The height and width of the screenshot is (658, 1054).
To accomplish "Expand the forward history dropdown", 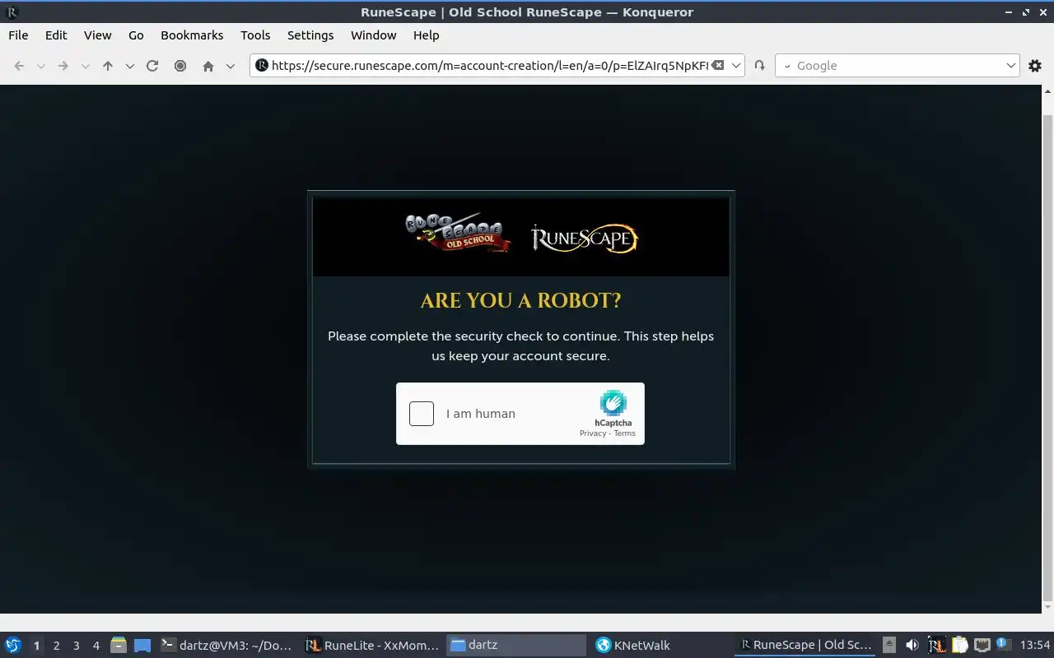I will click(85, 66).
